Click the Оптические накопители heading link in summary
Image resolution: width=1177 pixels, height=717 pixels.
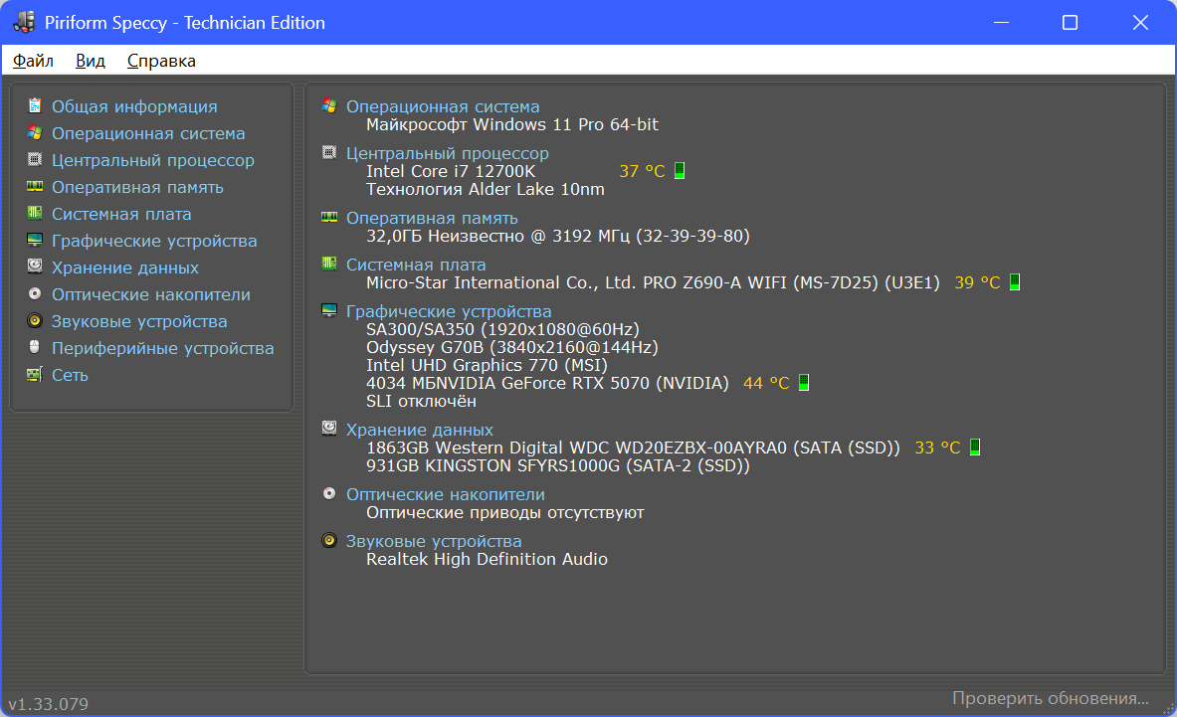pyautogui.click(x=445, y=495)
